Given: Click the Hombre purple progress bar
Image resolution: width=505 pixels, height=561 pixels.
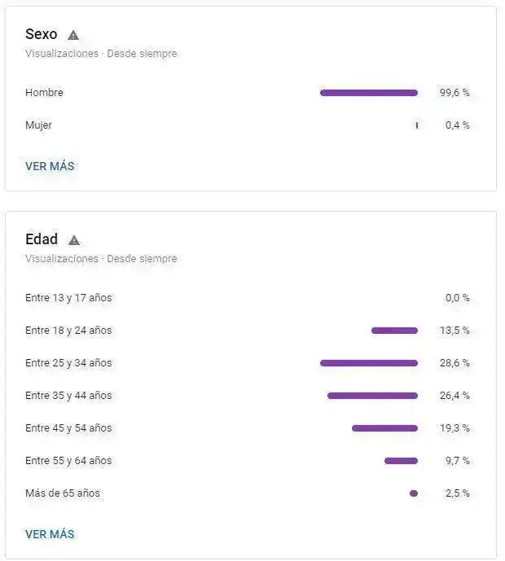Looking at the screenshot, I should tap(368, 93).
